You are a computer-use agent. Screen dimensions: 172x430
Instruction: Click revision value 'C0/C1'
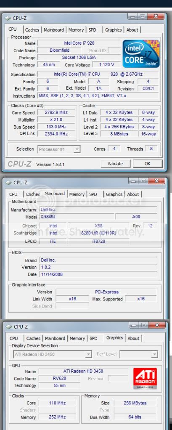(x=148, y=89)
